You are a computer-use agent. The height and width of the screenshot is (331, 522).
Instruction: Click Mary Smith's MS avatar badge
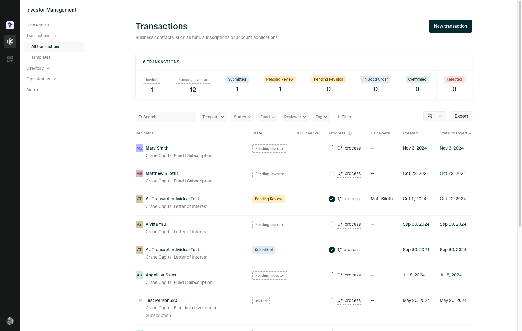(139, 148)
